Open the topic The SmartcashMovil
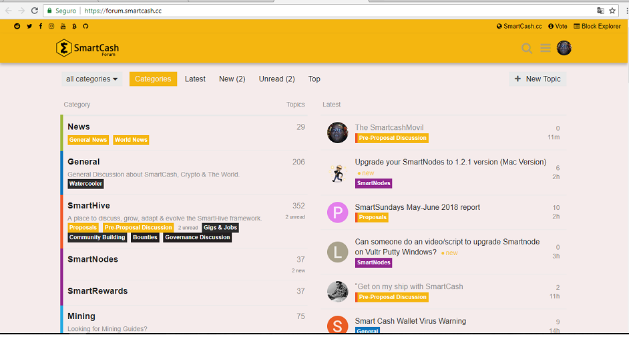The height and width of the screenshot is (341, 635). tap(389, 127)
